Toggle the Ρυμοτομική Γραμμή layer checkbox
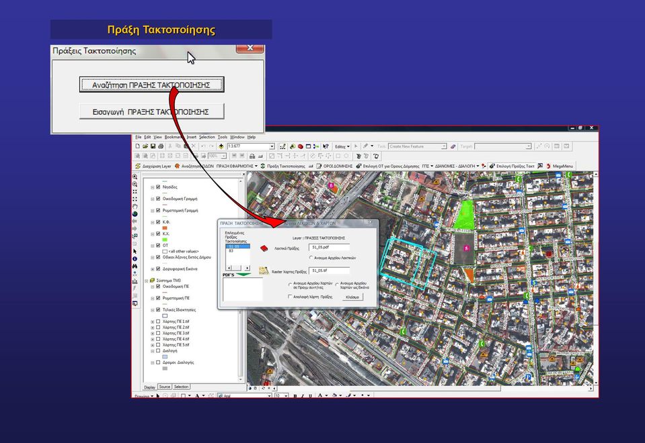 click(x=158, y=210)
